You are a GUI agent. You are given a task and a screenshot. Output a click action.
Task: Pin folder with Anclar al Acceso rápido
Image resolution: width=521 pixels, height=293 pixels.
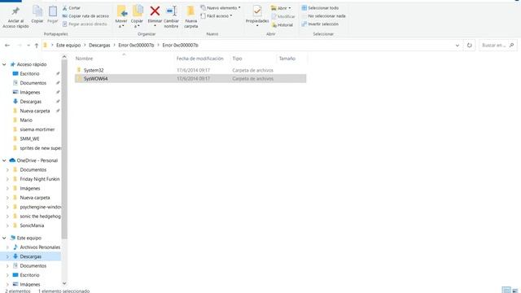(x=15, y=17)
